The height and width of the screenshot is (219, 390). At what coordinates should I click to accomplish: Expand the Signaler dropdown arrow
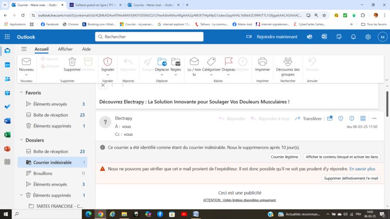tap(108, 75)
